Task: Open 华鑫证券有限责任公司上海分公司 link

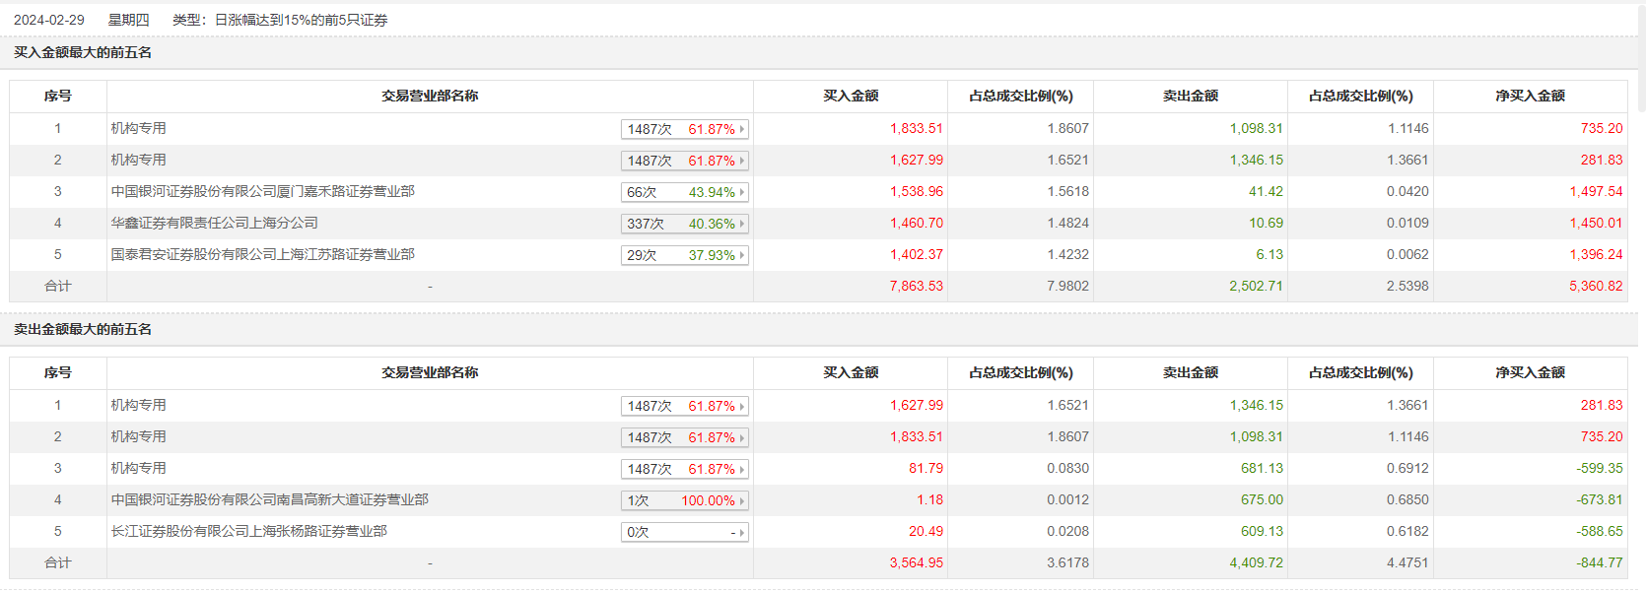Action: 214,223
